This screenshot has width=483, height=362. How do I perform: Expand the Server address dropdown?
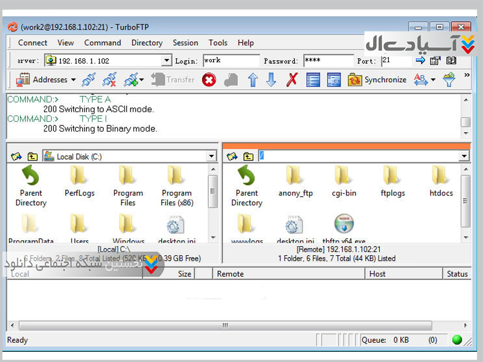[167, 61]
